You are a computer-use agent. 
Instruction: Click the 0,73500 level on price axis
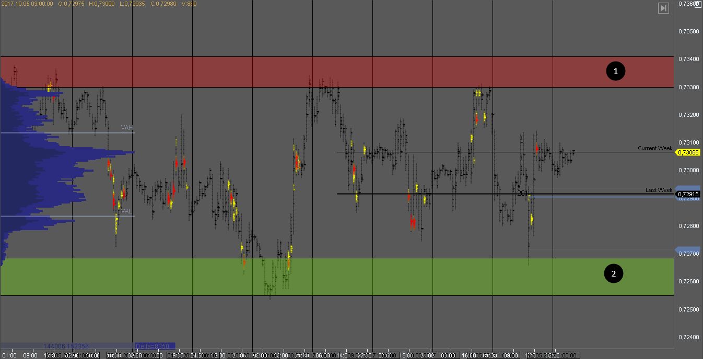click(688, 31)
